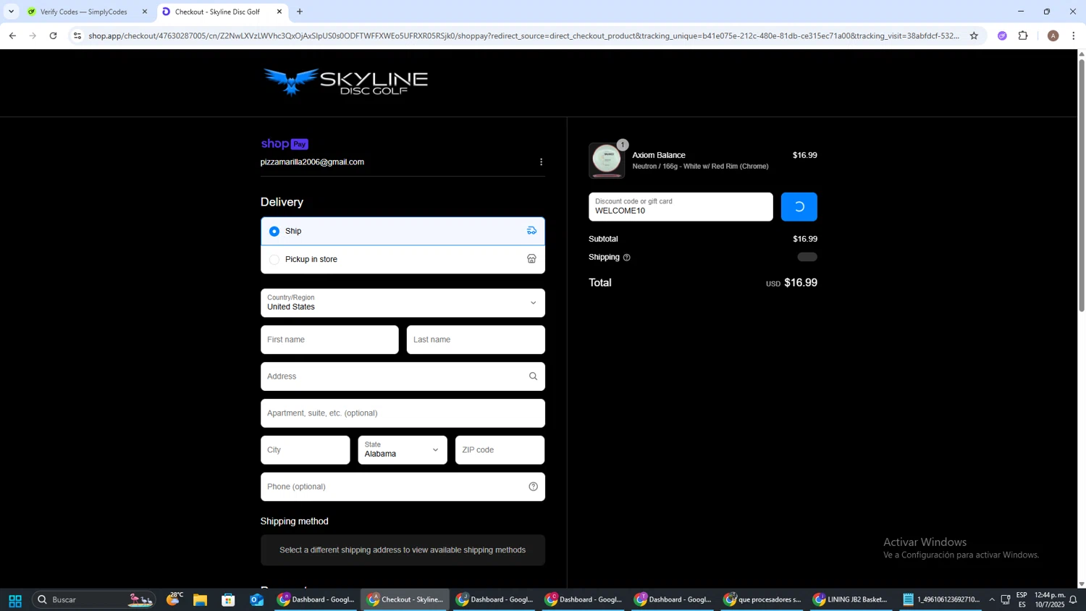Click the site information icon in address bar
Screen dimensions: 1086x611
(77, 35)
